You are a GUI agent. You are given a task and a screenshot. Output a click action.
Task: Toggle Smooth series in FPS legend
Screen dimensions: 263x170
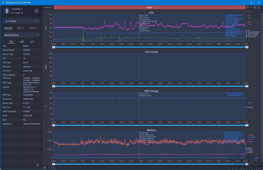pyautogui.click(x=252, y=32)
